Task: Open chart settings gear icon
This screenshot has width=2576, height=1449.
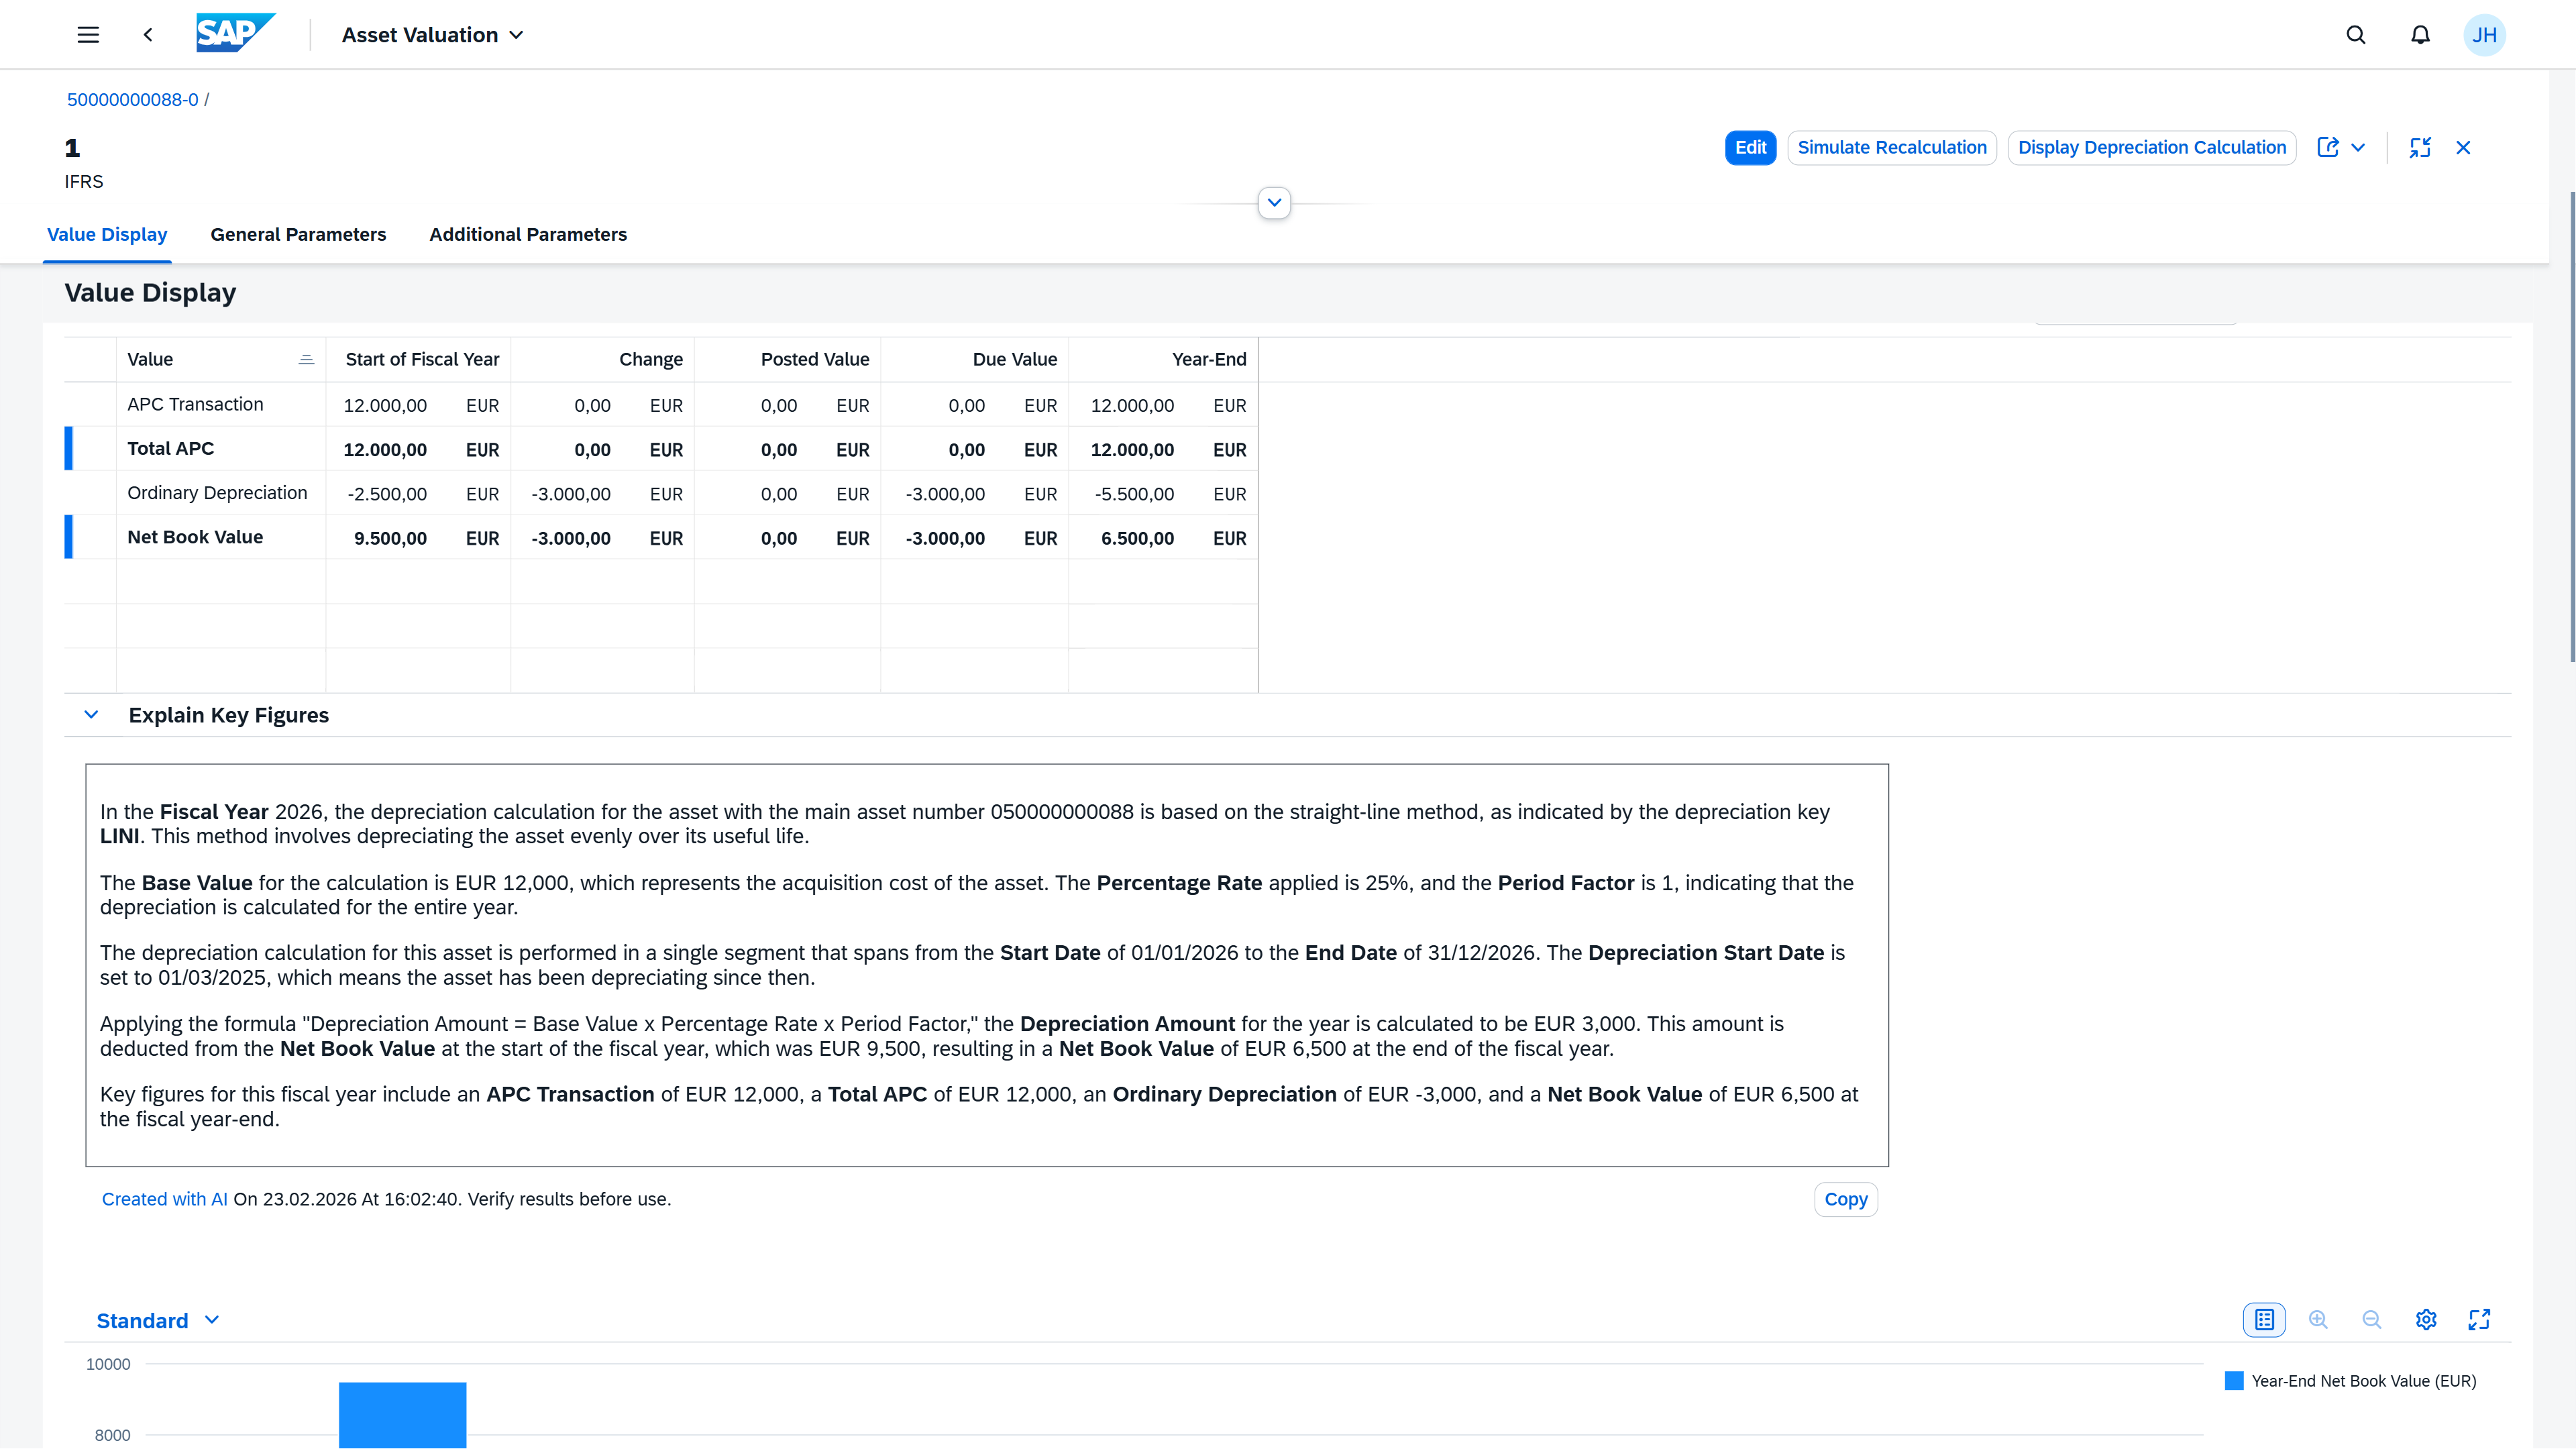Action: pyautogui.click(x=2426, y=1320)
